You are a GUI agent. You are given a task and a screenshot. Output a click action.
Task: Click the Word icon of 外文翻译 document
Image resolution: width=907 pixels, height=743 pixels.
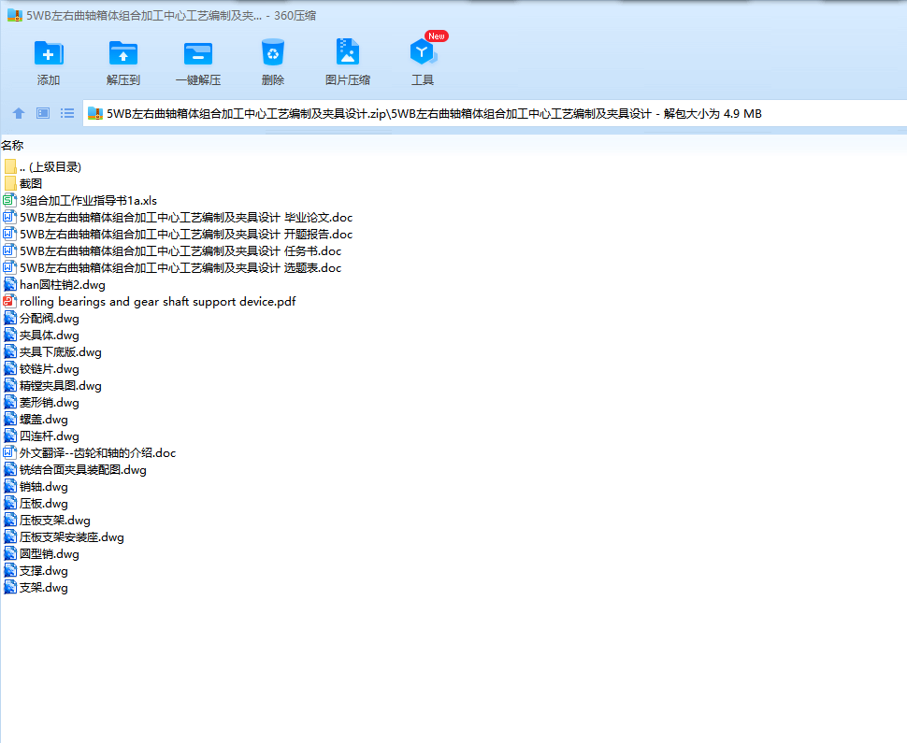point(10,452)
